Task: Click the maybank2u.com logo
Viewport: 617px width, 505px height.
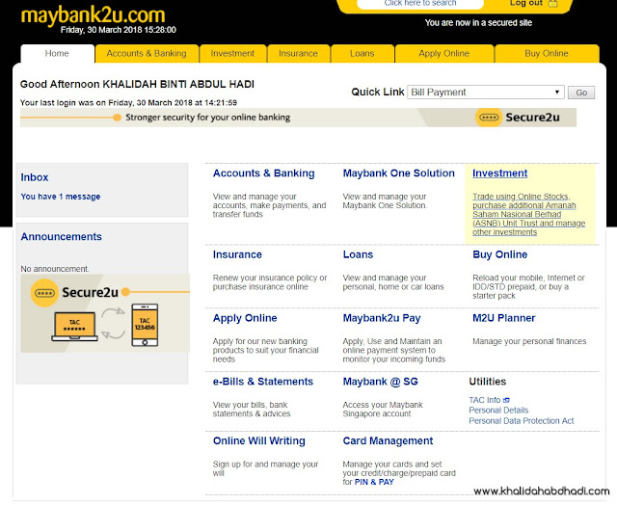Action: pos(93,15)
